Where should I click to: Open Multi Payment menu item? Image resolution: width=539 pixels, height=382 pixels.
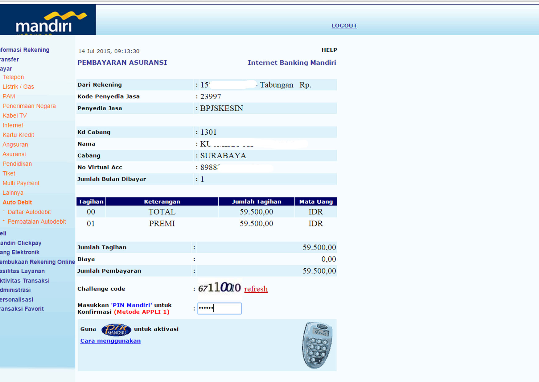(x=21, y=183)
